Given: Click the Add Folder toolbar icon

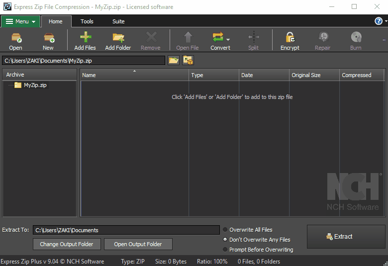Looking at the screenshot, I should pyautogui.click(x=118, y=37).
